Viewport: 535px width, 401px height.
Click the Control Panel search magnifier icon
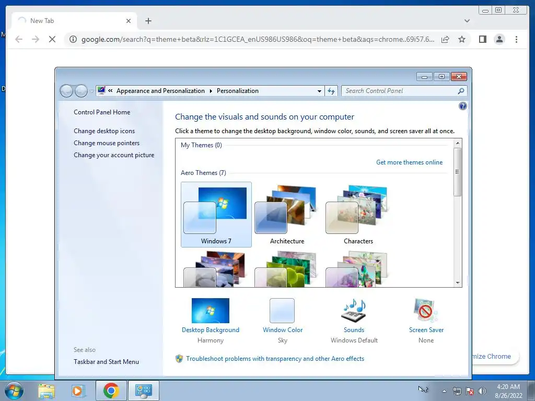[461, 91]
